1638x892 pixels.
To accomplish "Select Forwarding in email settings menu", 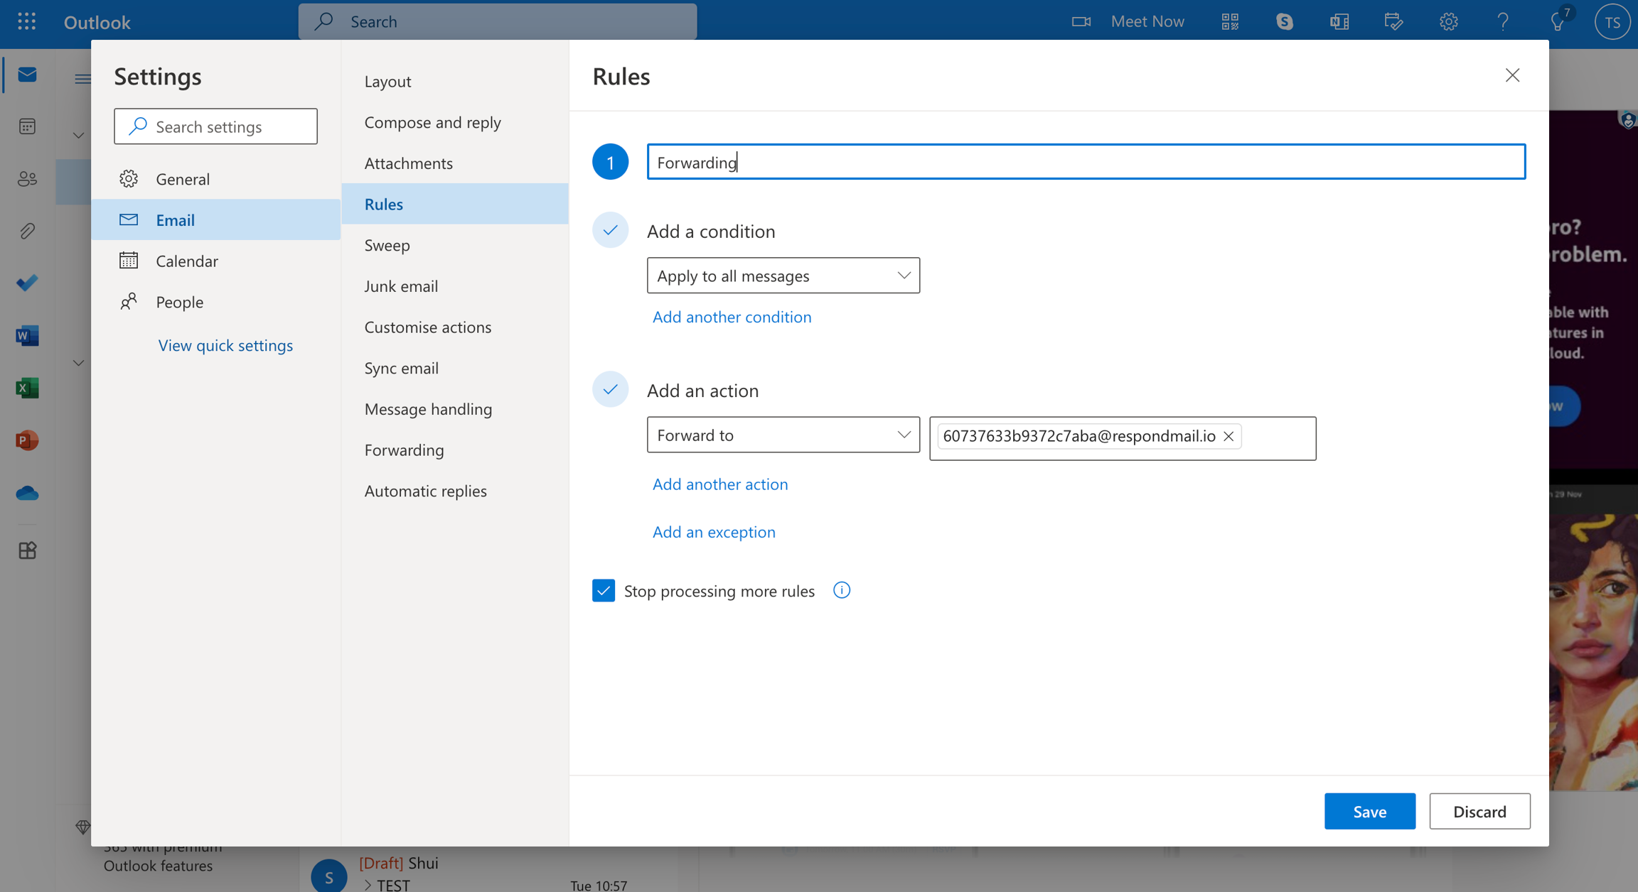I will [404, 450].
